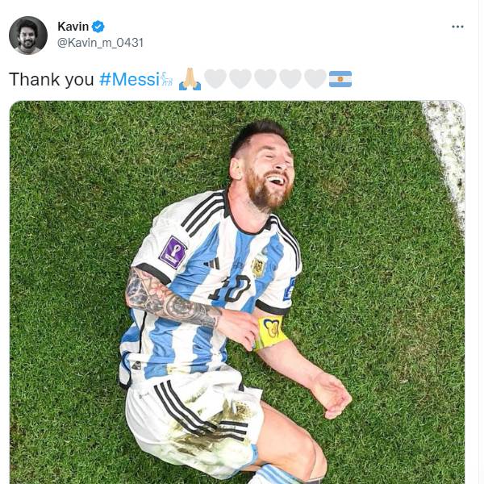Select the fourth white heart emoji

(290, 79)
